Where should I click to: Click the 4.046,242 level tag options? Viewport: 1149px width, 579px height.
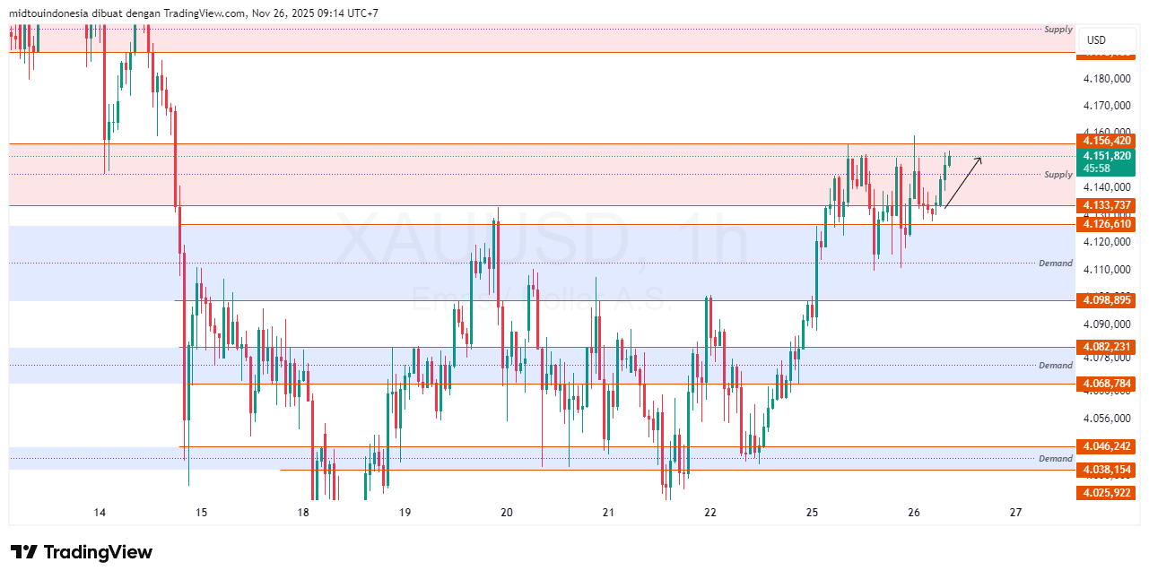coord(1106,446)
